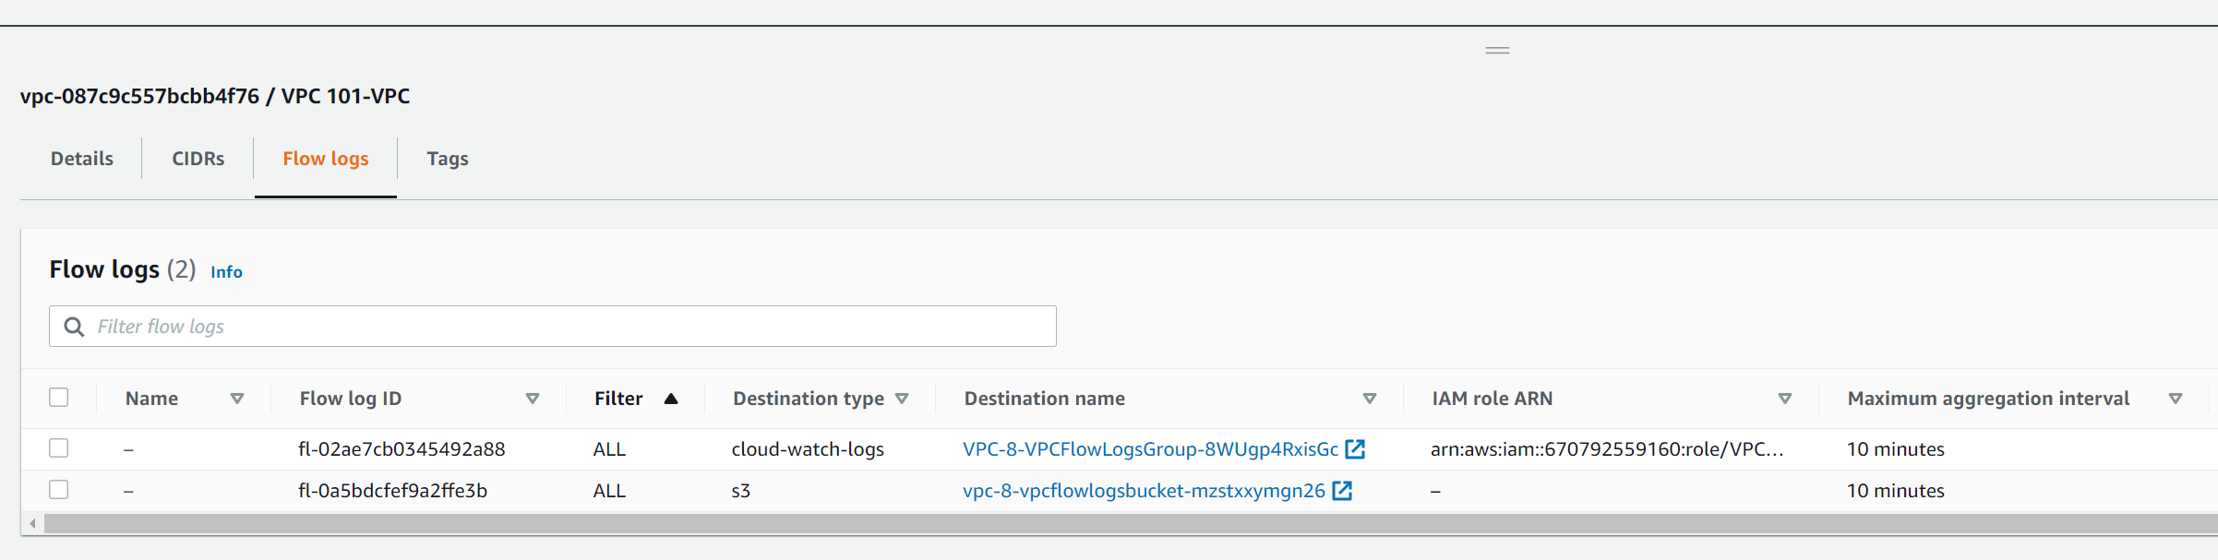Image resolution: width=2218 pixels, height=560 pixels.
Task: Open external link icon for vpc-8-vpcflowlogsbucket destination
Action: pos(1342,491)
